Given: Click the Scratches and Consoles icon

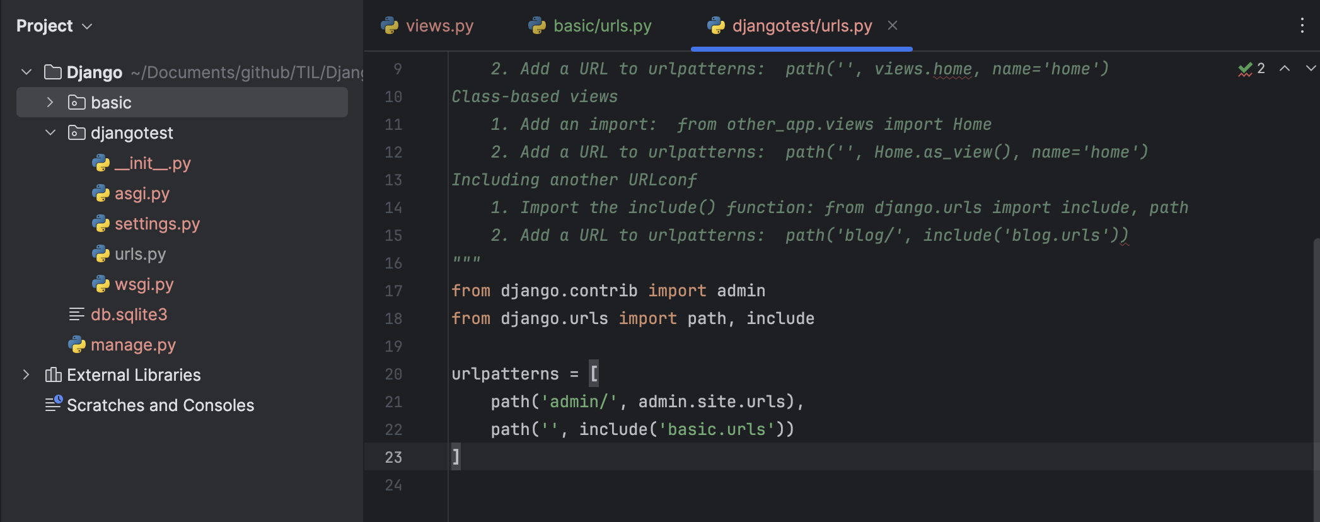Looking at the screenshot, I should (54, 403).
